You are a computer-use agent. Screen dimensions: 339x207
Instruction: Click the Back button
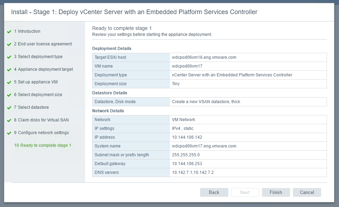214,192
